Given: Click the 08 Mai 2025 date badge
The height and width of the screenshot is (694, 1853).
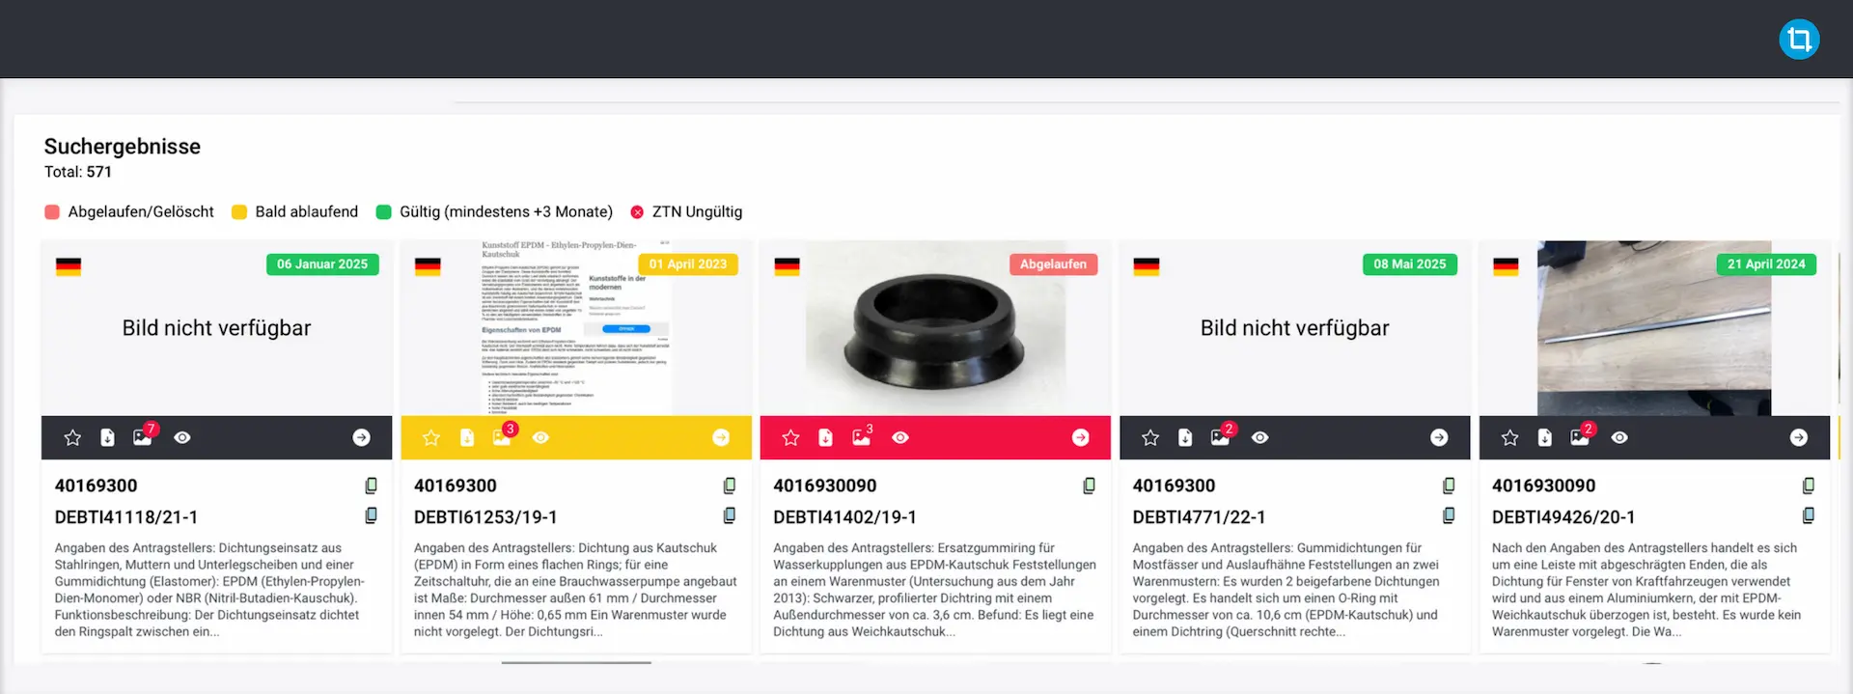Looking at the screenshot, I should coord(1409,264).
